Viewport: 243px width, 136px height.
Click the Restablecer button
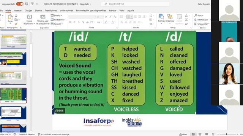(x=58, y=20)
